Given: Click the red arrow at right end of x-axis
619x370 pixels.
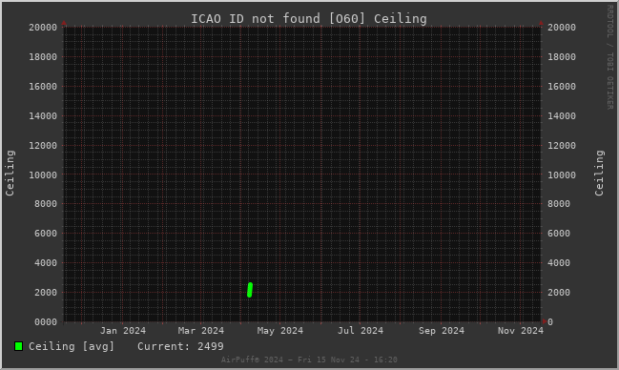Looking at the screenshot, I should pos(545,321).
